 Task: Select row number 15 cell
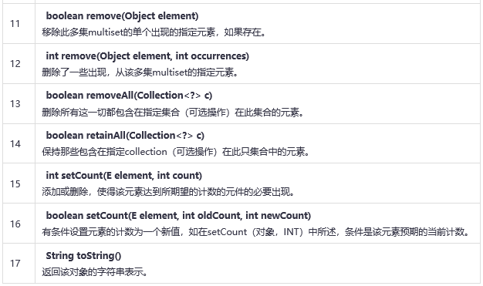19,183
